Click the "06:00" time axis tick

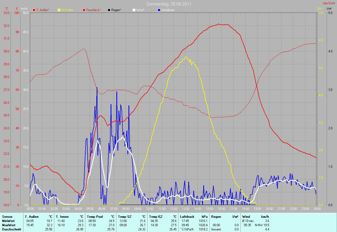coord(102,209)
